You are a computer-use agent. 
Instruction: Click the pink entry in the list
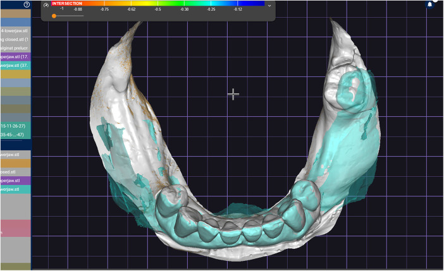(x=16, y=228)
